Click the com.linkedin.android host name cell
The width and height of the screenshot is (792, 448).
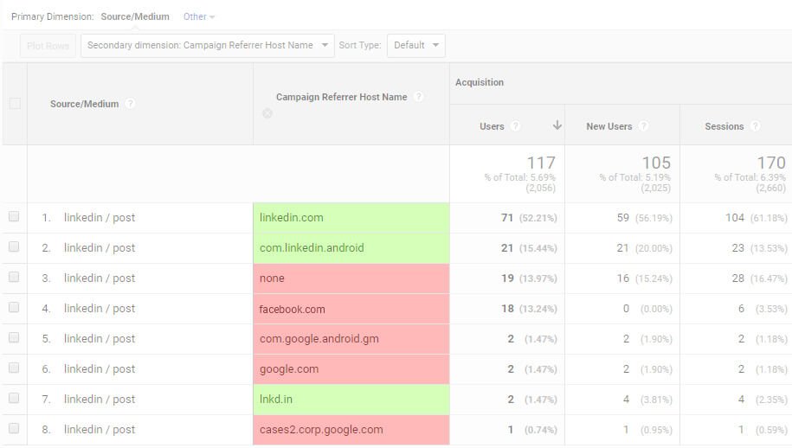click(351, 248)
